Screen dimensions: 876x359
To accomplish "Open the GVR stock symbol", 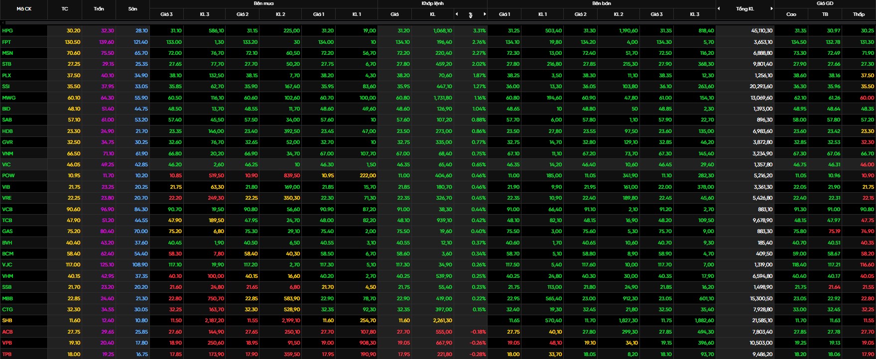I will (7, 142).
